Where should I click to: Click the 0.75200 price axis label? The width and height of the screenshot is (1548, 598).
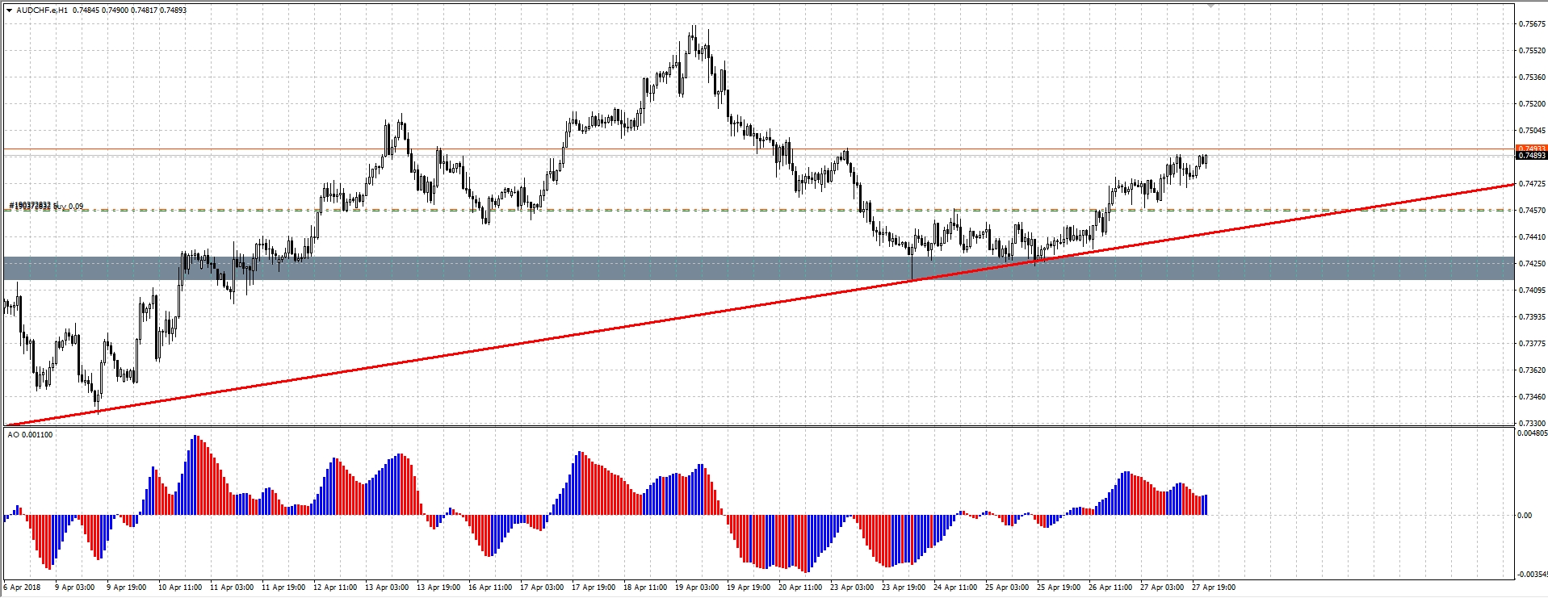1532,104
